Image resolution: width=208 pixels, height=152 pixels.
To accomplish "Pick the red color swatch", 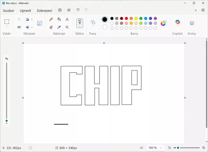I will [x=126, y=18].
